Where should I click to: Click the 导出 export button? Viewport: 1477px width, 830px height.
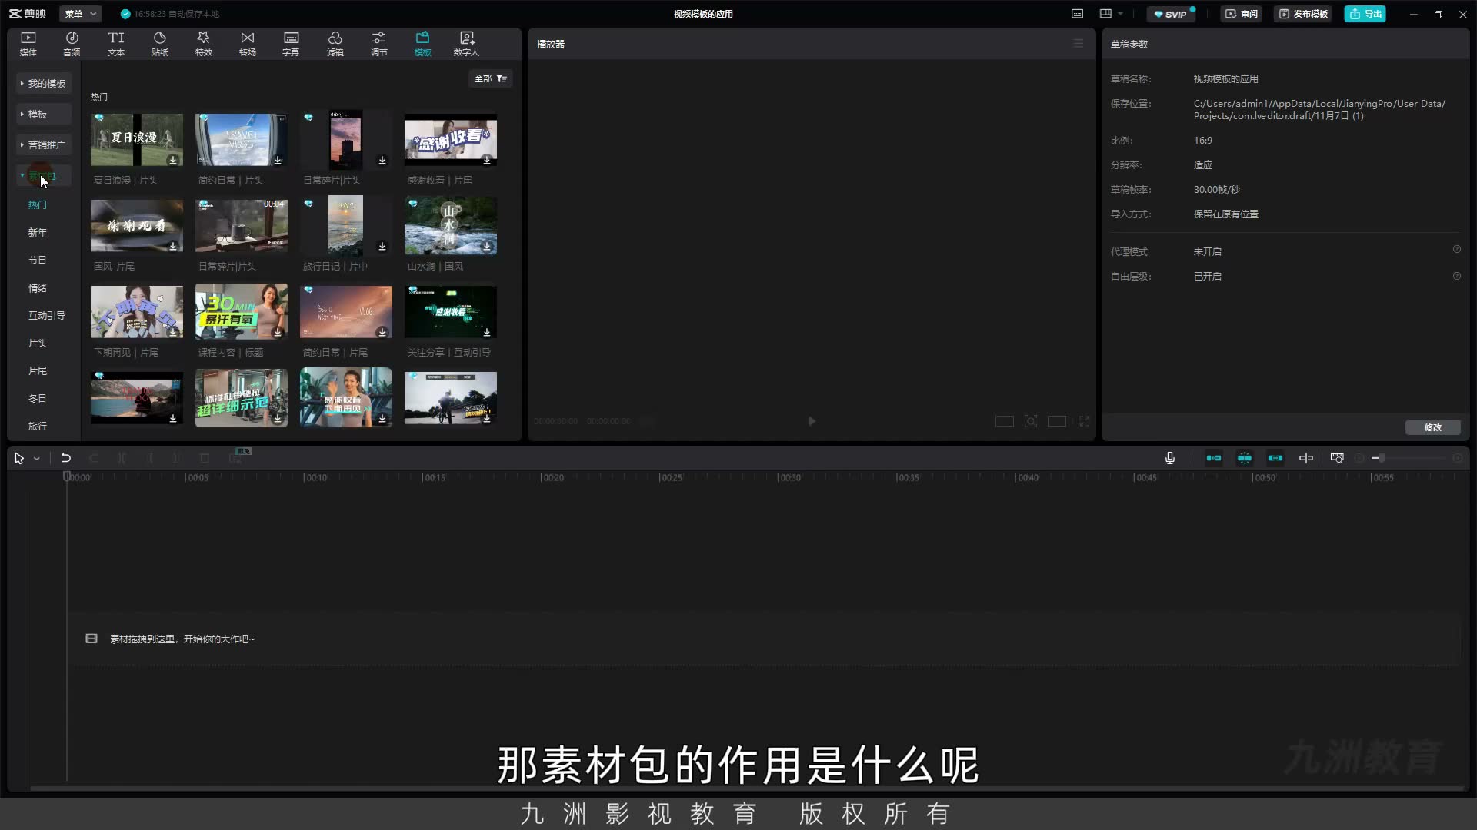pyautogui.click(x=1365, y=14)
